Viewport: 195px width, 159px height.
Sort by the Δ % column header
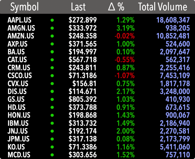click(x=116, y=7)
